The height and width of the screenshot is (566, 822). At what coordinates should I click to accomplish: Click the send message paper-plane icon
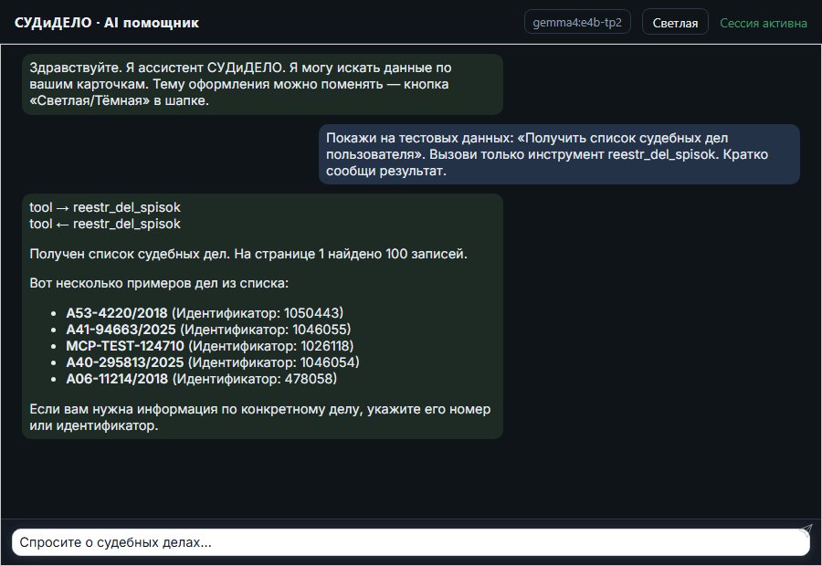[806, 529]
